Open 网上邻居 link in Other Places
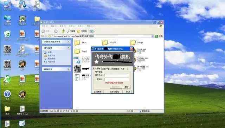 click(50, 62)
